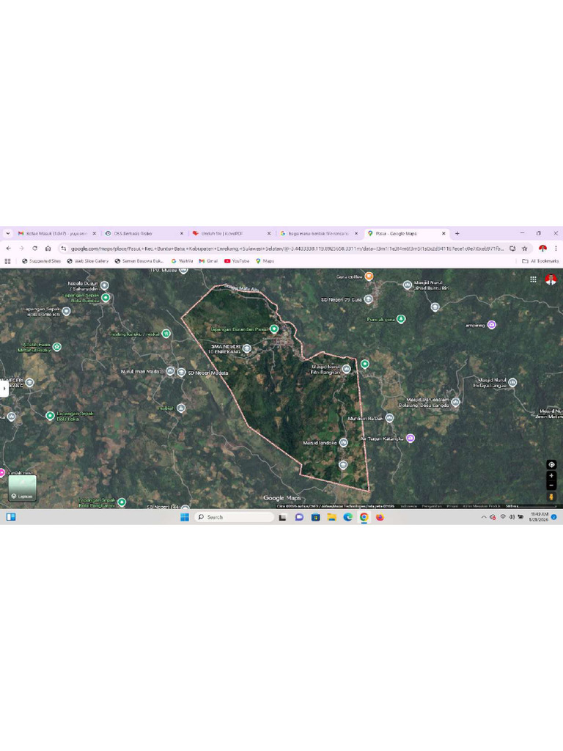The image size is (563, 751).
Task: Open the Lapangan Sepak Bola Bangbaran marker
Action: 122,502
